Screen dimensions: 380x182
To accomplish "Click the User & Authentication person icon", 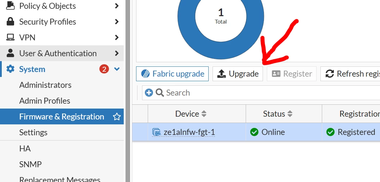I will 10,53.
